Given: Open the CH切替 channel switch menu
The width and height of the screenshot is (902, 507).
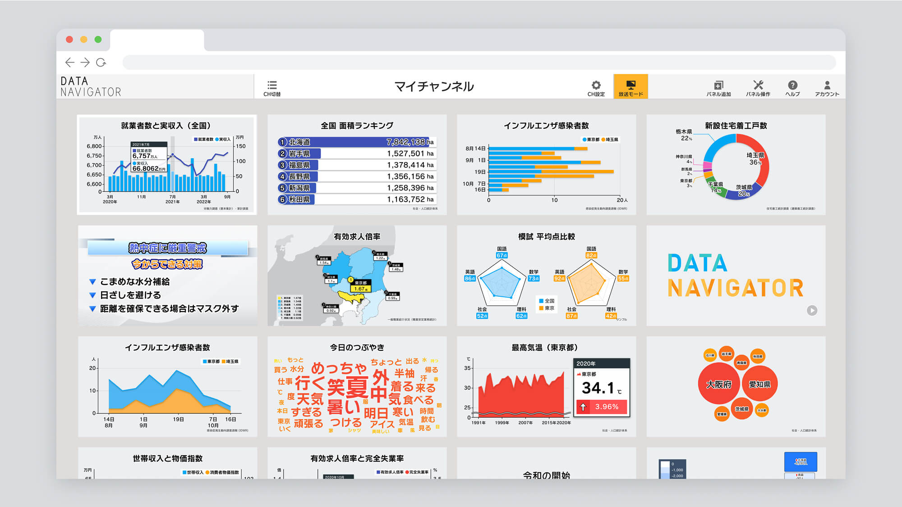Looking at the screenshot, I should pos(272,88).
